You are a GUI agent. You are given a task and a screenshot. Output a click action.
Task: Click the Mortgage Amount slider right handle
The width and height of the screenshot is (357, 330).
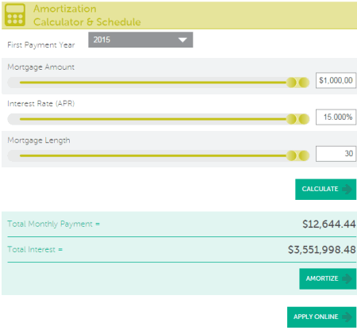pos(304,82)
